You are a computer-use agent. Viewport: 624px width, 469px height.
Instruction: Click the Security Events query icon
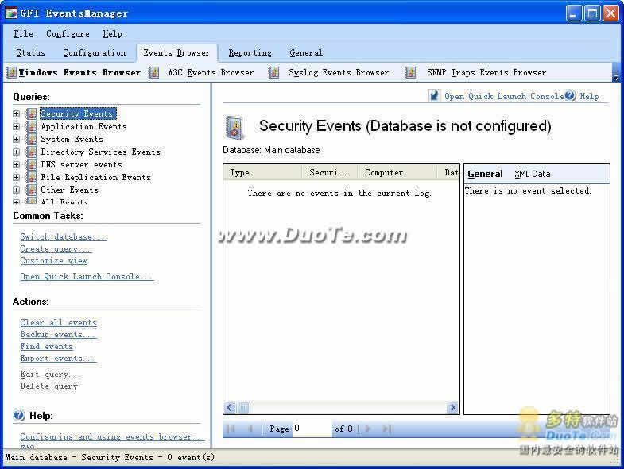32,113
